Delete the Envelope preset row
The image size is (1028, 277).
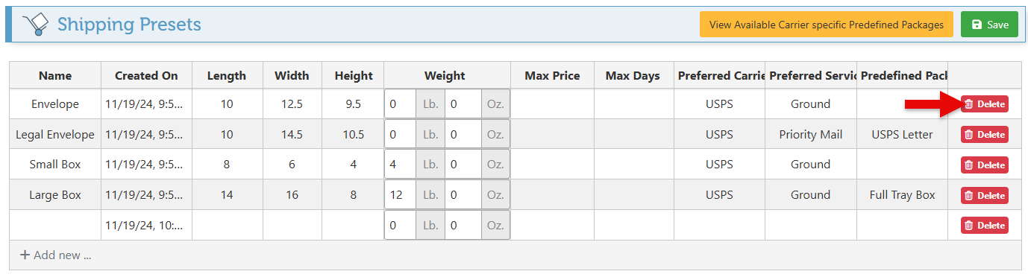985,104
